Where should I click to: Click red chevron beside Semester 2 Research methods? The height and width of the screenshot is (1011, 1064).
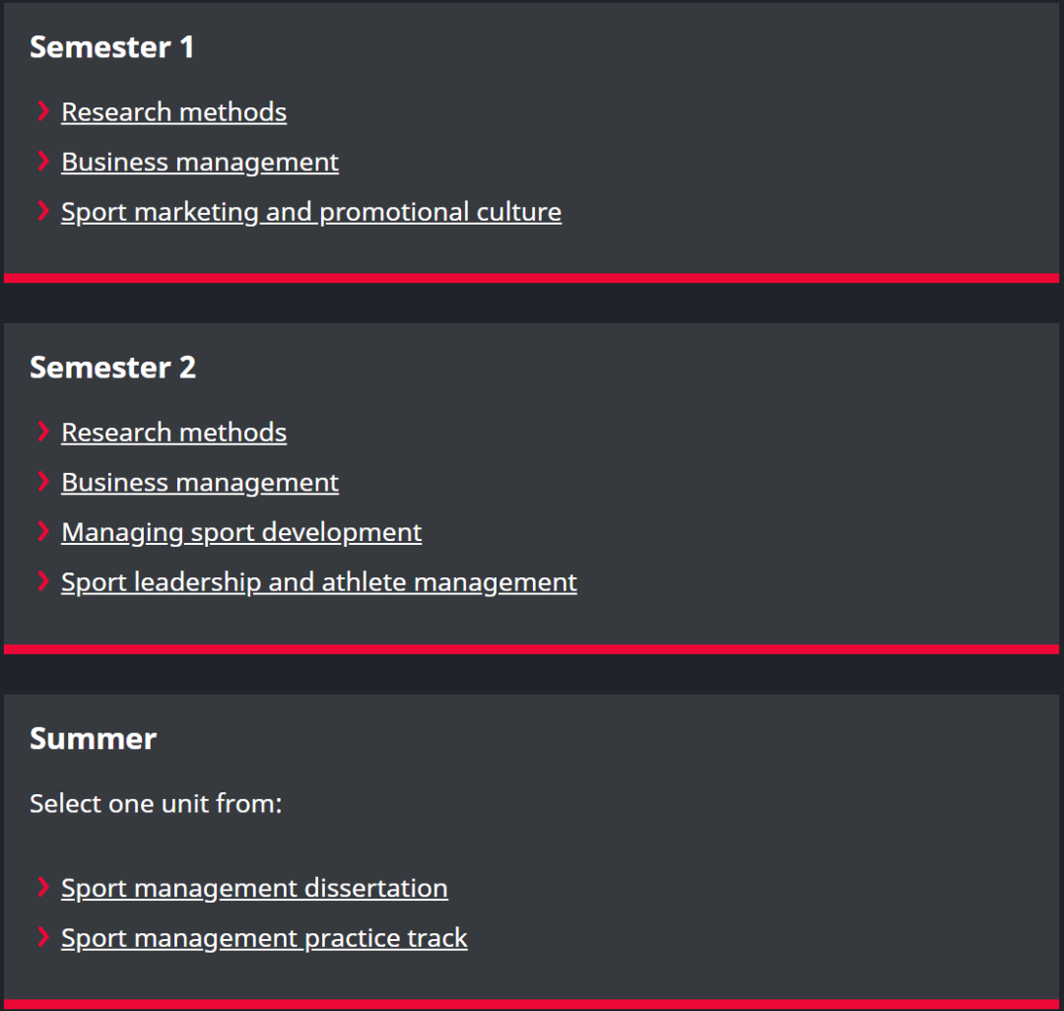tap(42, 432)
